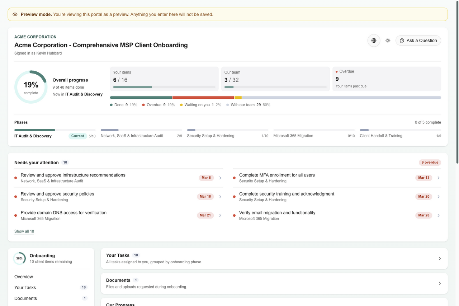Open chevron for Verify email migration row
459x306 pixels.
pos(439,215)
